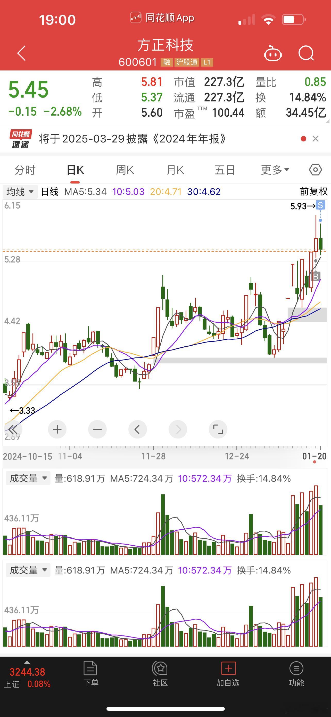
Task: Tap the 3.33 low price annotation
Action: click(x=27, y=411)
